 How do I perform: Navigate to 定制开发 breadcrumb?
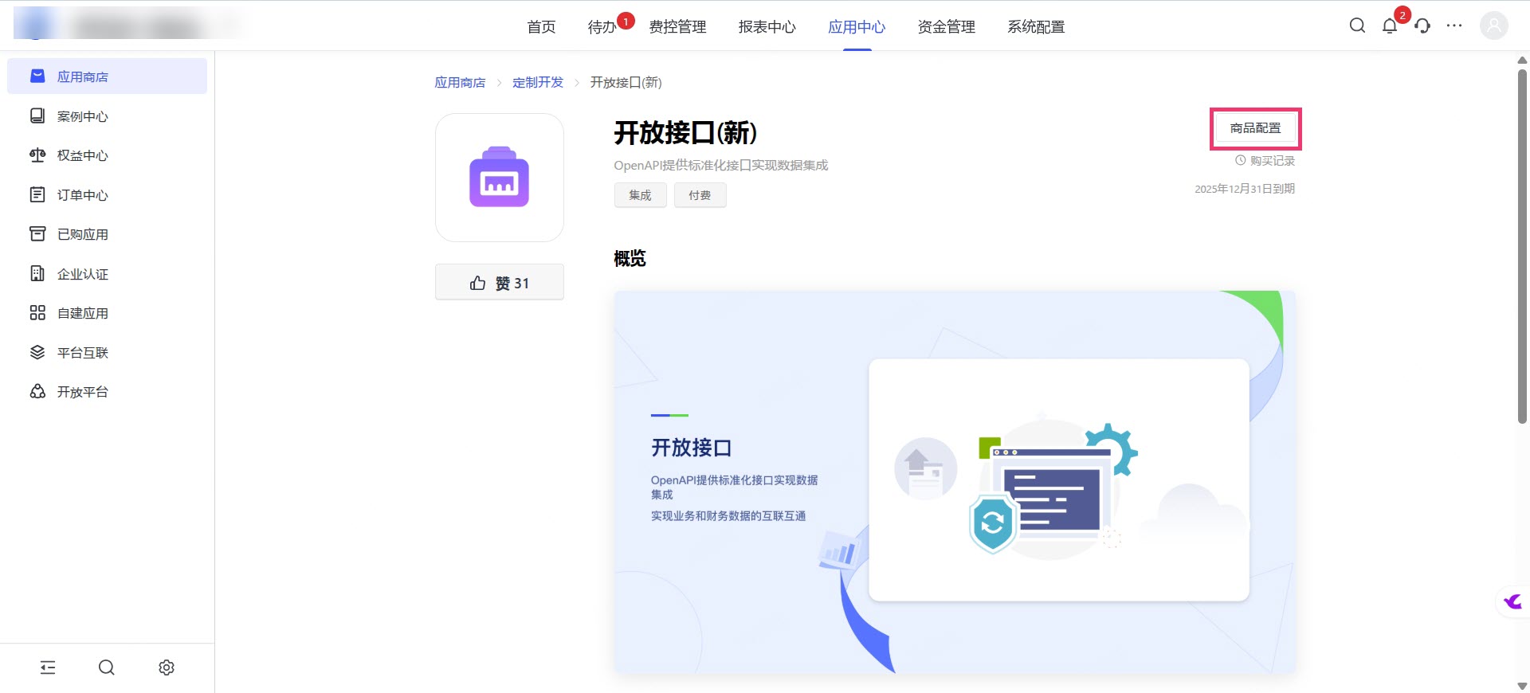pyautogui.click(x=538, y=83)
